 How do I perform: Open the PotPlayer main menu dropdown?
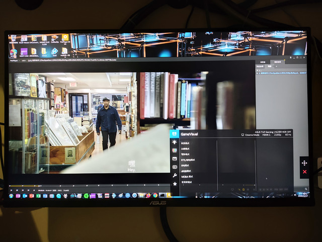(x=15, y=60)
